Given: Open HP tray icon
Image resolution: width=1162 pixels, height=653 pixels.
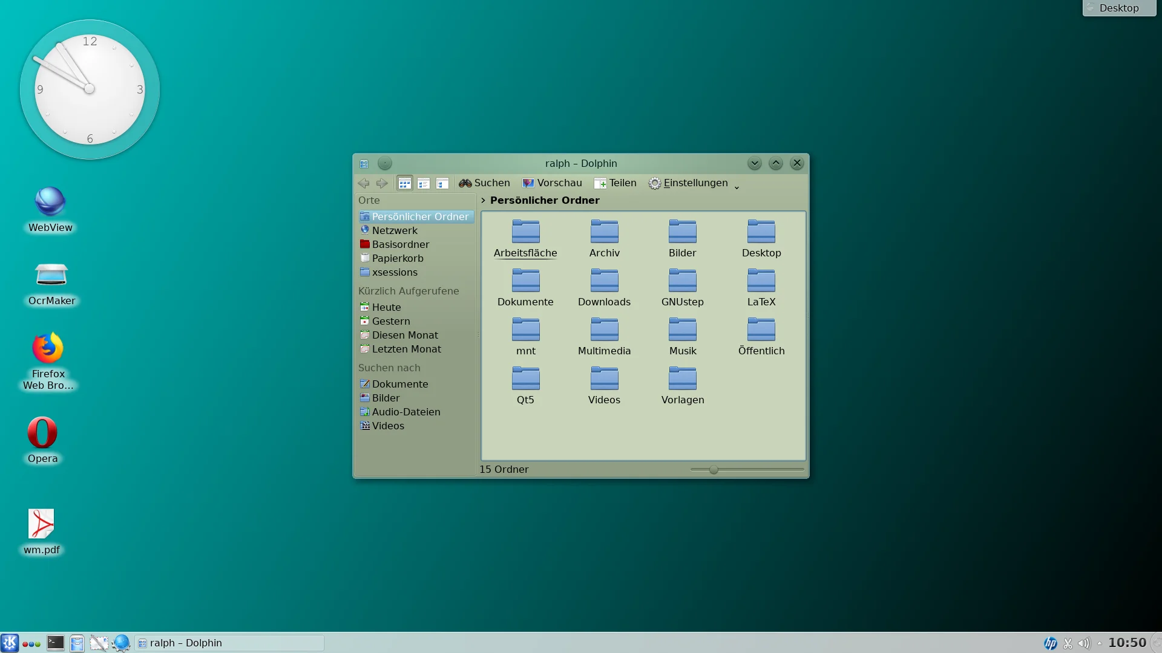Looking at the screenshot, I should (x=1051, y=643).
